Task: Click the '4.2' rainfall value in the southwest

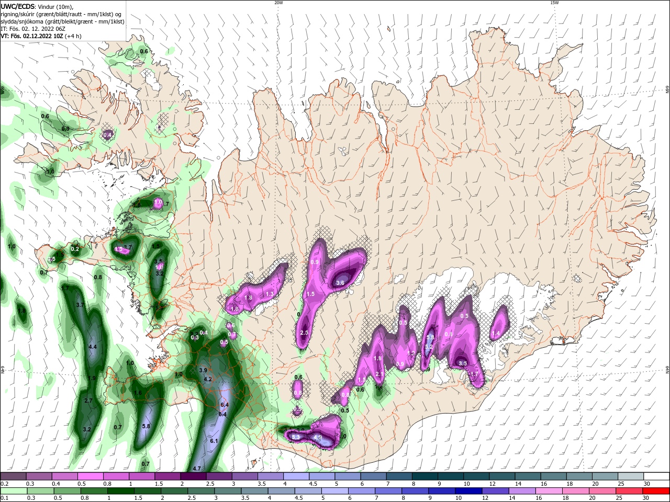Action: 208,379
